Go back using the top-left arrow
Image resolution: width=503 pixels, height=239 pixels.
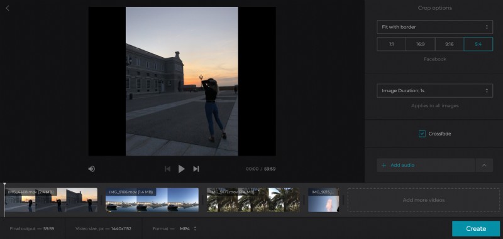click(8, 8)
